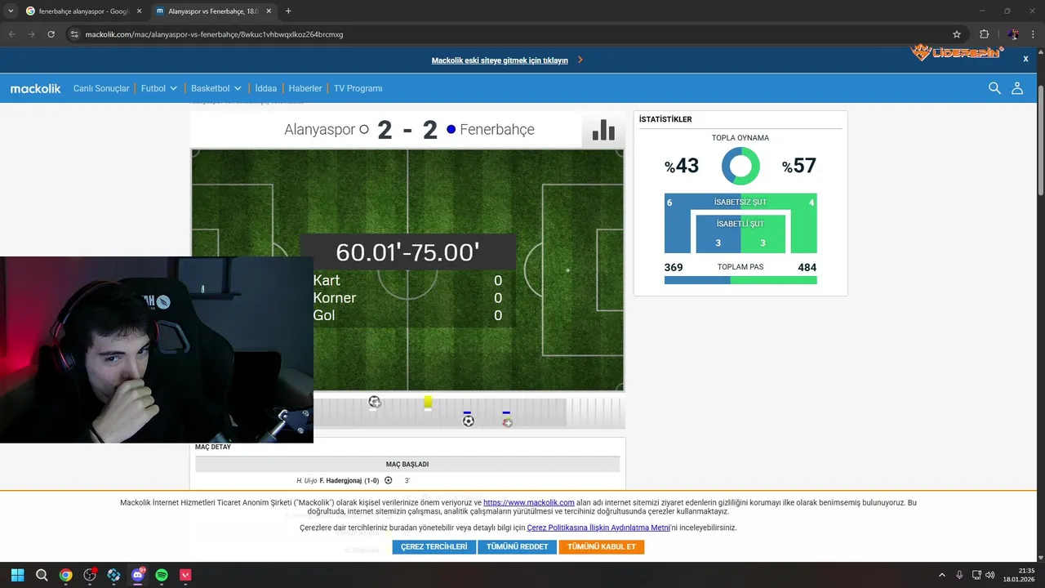Open Chrome's three-dot menu
This screenshot has height=588, width=1045.
click(1033, 34)
